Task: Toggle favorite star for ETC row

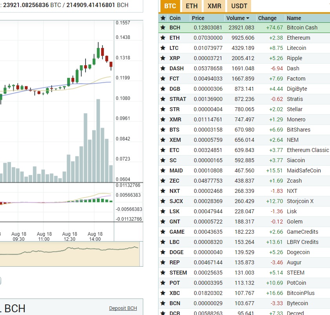Action: pyautogui.click(x=163, y=150)
